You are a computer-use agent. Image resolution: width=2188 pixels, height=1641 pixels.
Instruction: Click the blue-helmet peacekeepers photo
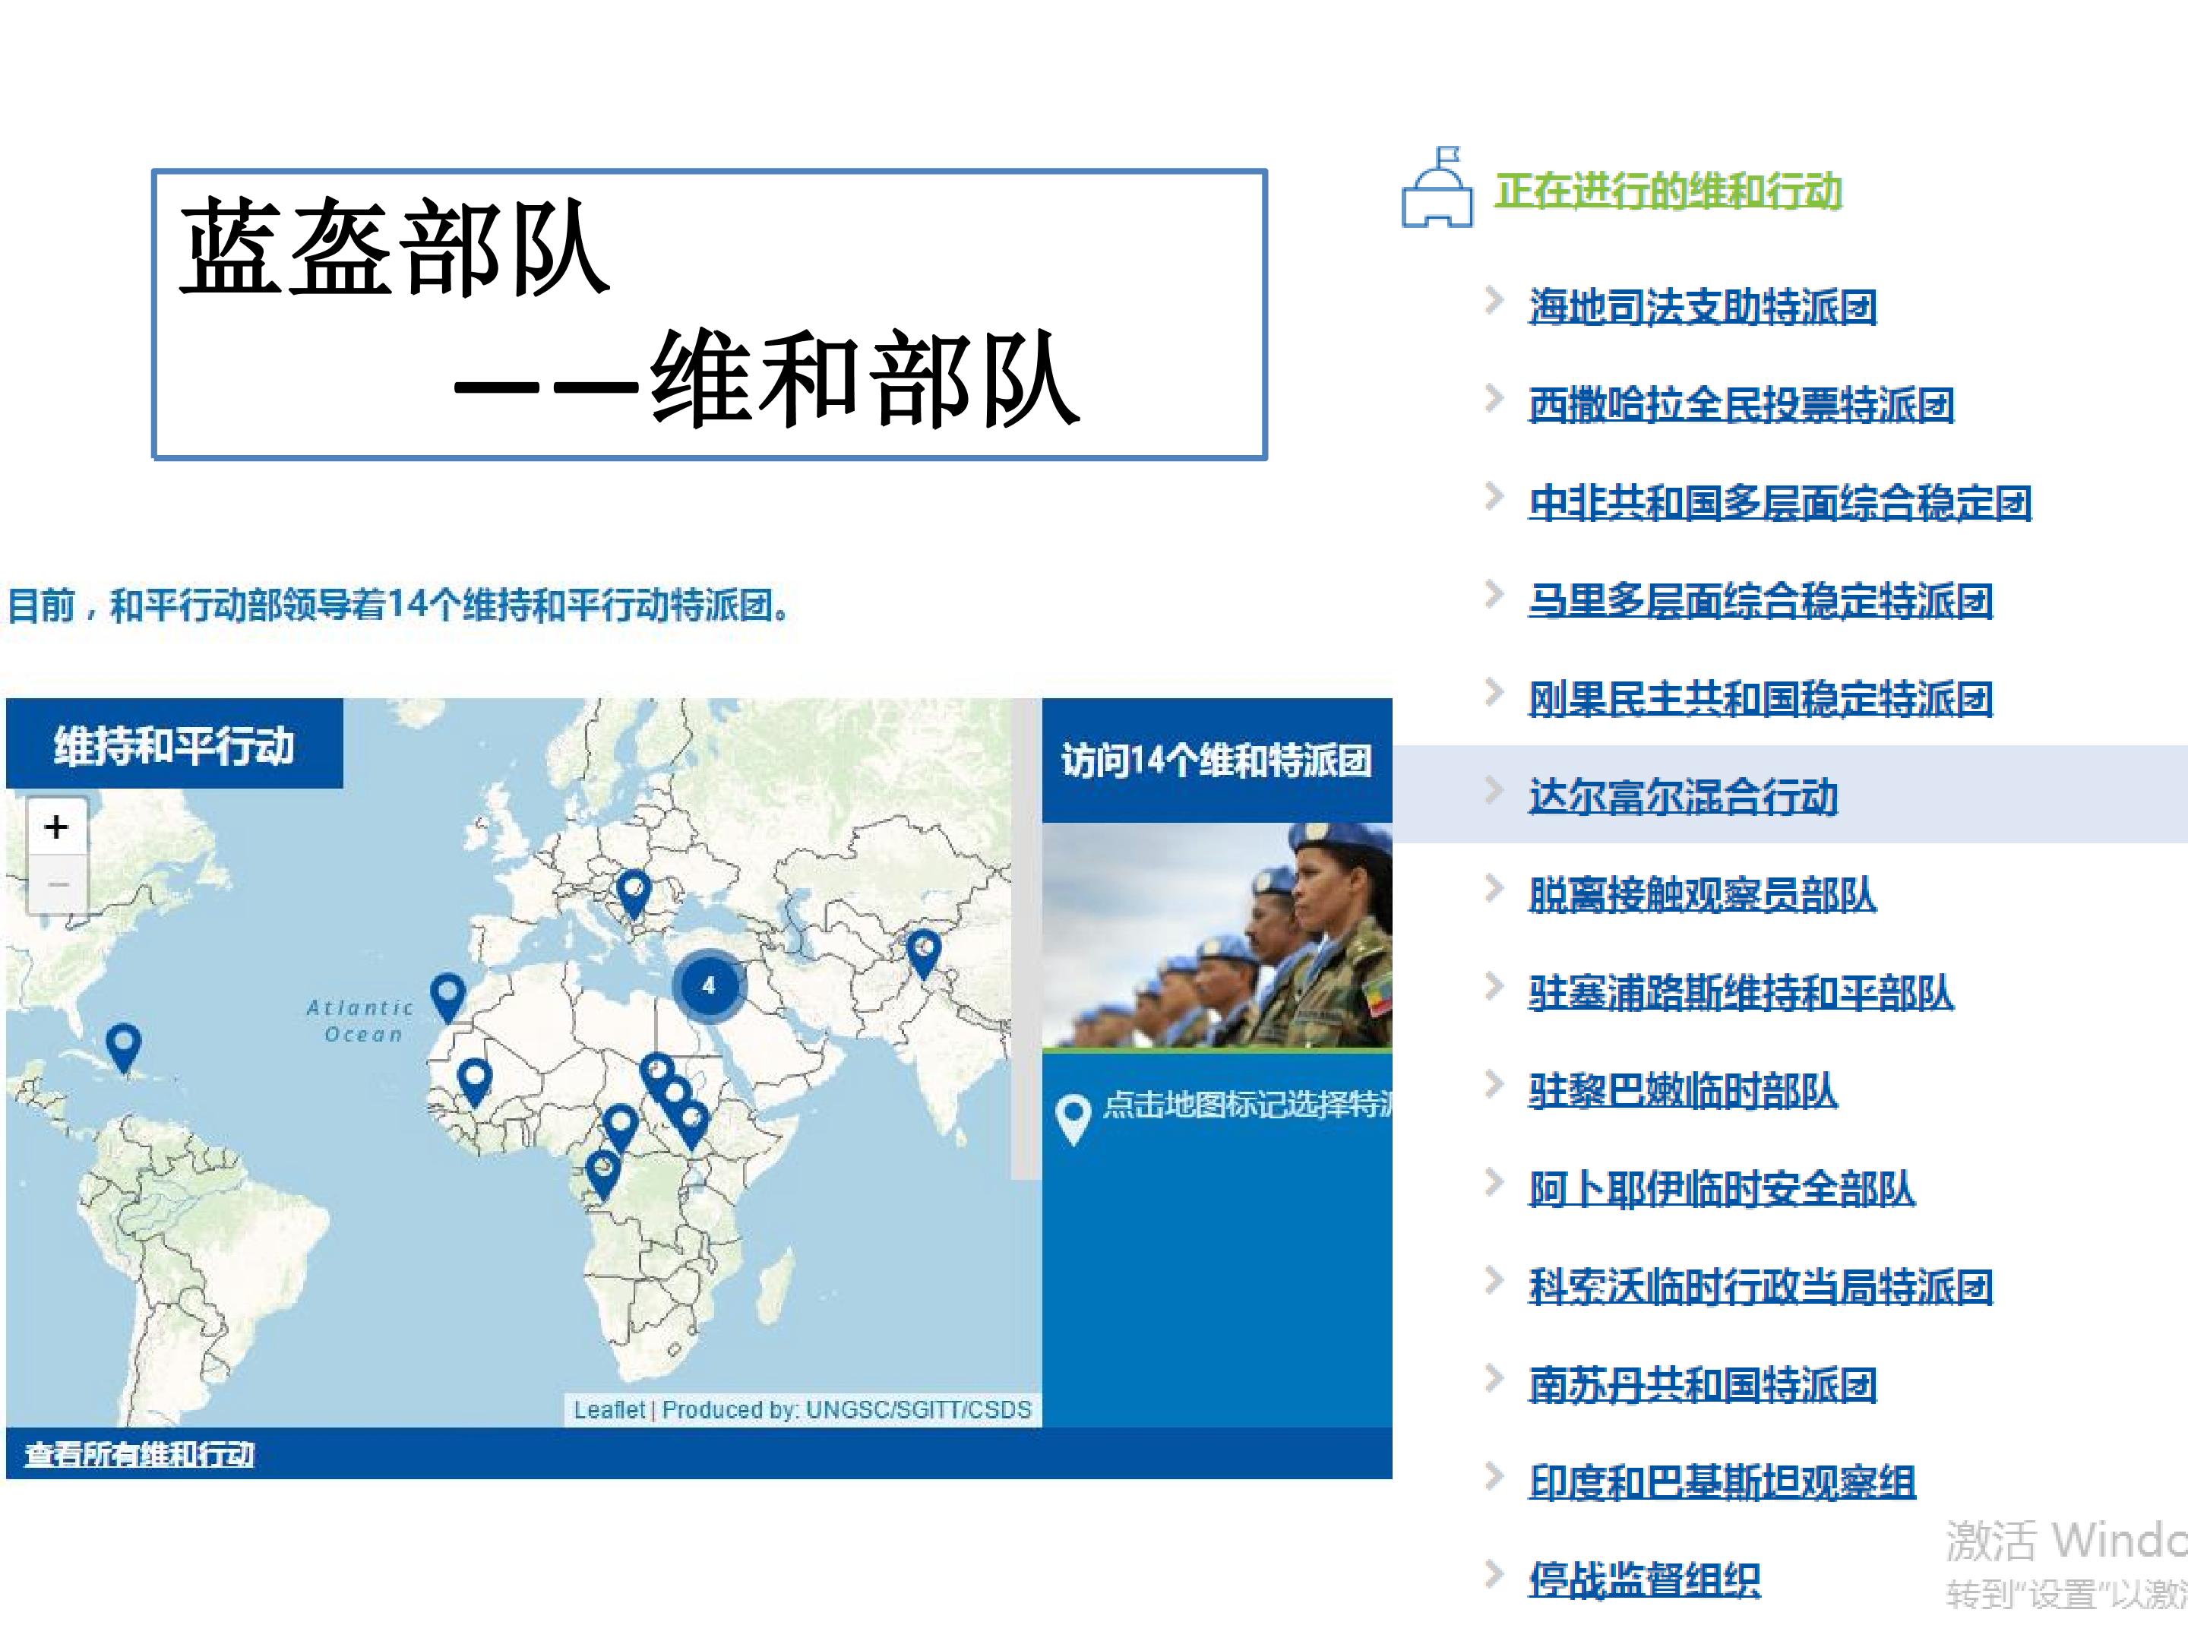click(1216, 934)
